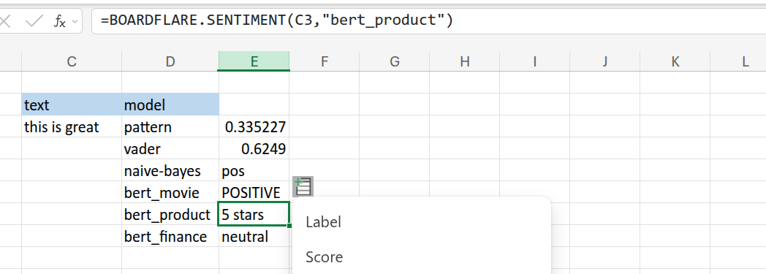The height and width of the screenshot is (274, 766).
Task: Select column J header
Action: tap(604, 61)
